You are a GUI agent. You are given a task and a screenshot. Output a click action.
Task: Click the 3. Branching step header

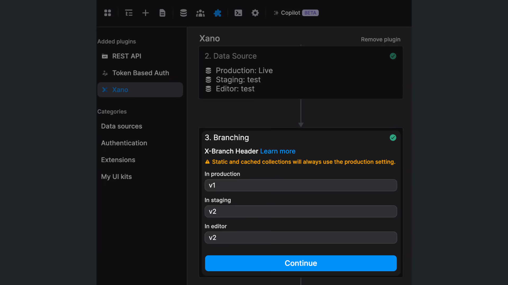pos(227,138)
